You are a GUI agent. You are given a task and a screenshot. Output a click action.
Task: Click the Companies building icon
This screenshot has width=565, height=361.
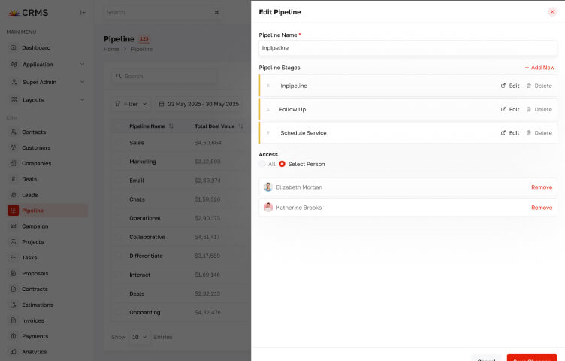point(14,163)
